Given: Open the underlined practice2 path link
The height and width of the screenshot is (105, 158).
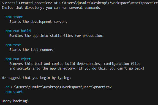Looking at the screenshot, I should (109, 3).
